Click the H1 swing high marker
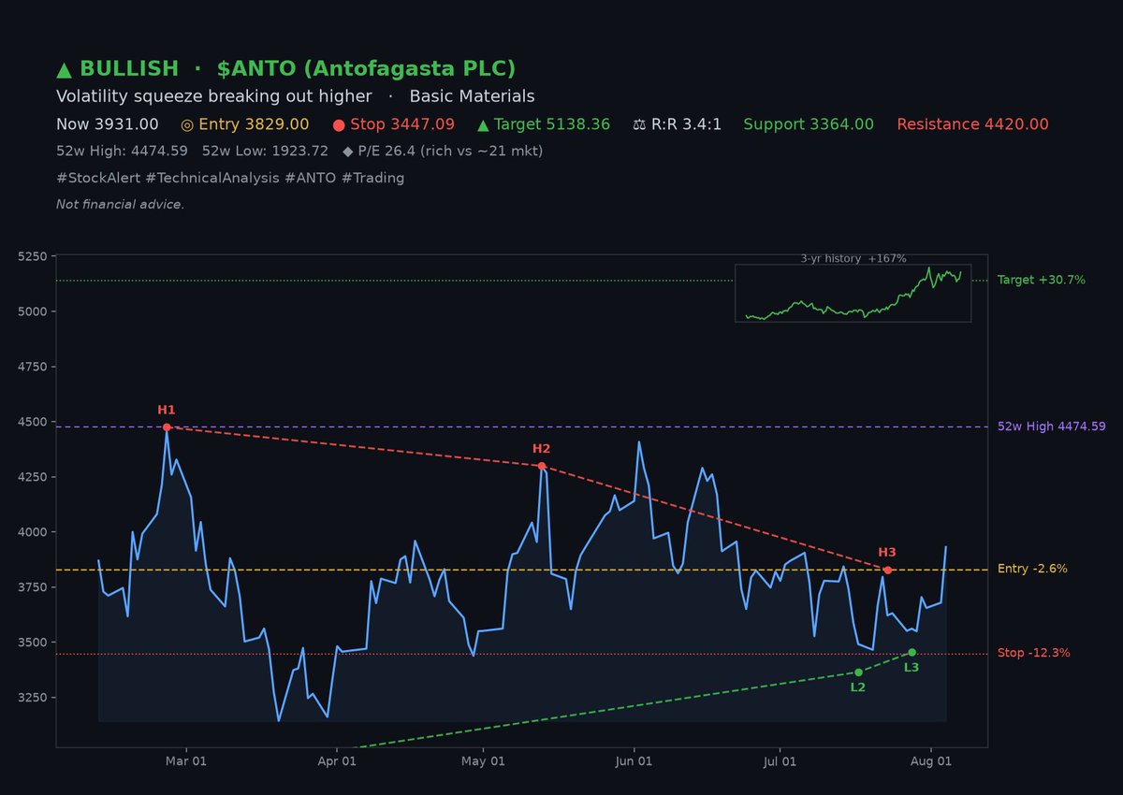The width and height of the screenshot is (1123, 795). pyautogui.click(x=167, y=426)
